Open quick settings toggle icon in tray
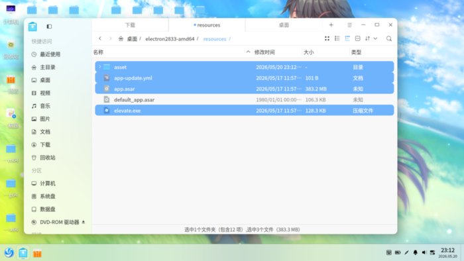 (x=432, y=252)
